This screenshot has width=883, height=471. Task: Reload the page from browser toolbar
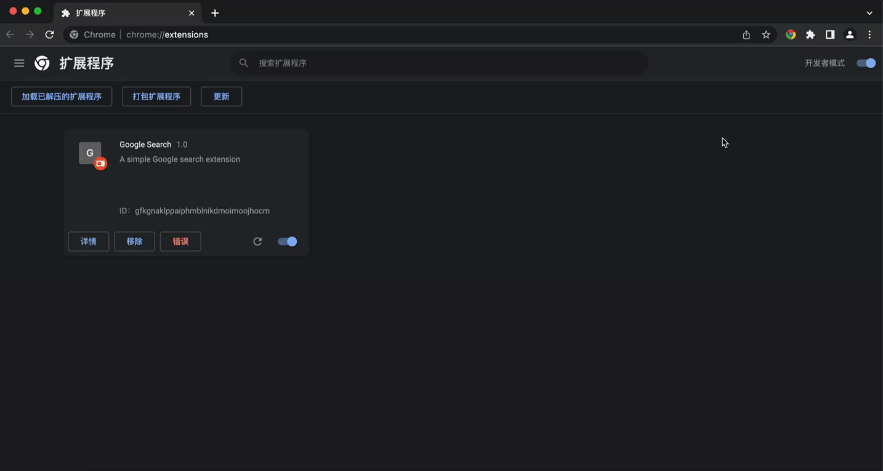50,34
